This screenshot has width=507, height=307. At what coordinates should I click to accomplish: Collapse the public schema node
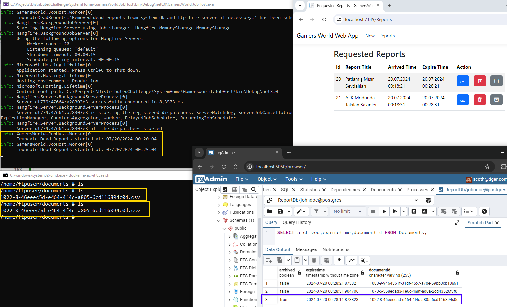coord(224,228)
